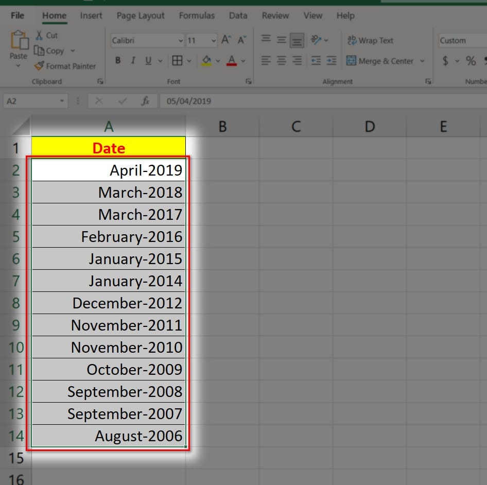Click the Cut scissors icon
Viewport: 487px width, 485px height.
[x=39, y=36]
